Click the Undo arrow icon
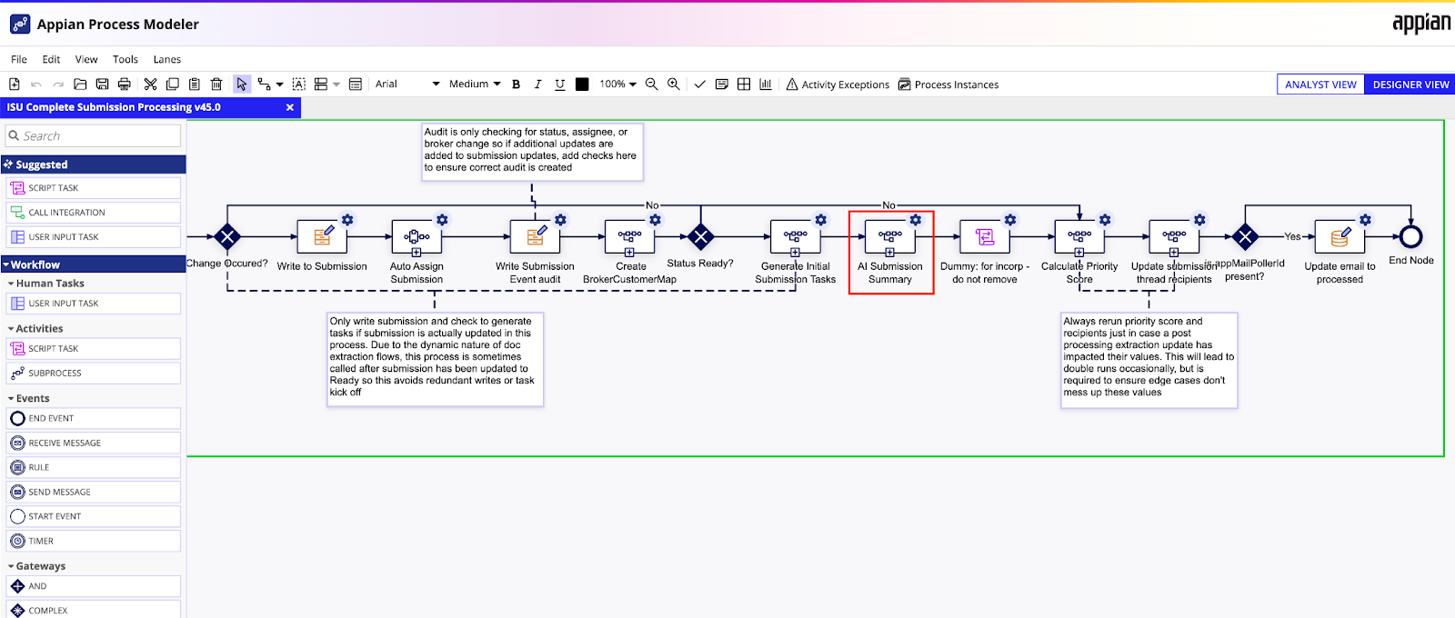Viewport: 1455px width, 618px height. coord(36,85)
